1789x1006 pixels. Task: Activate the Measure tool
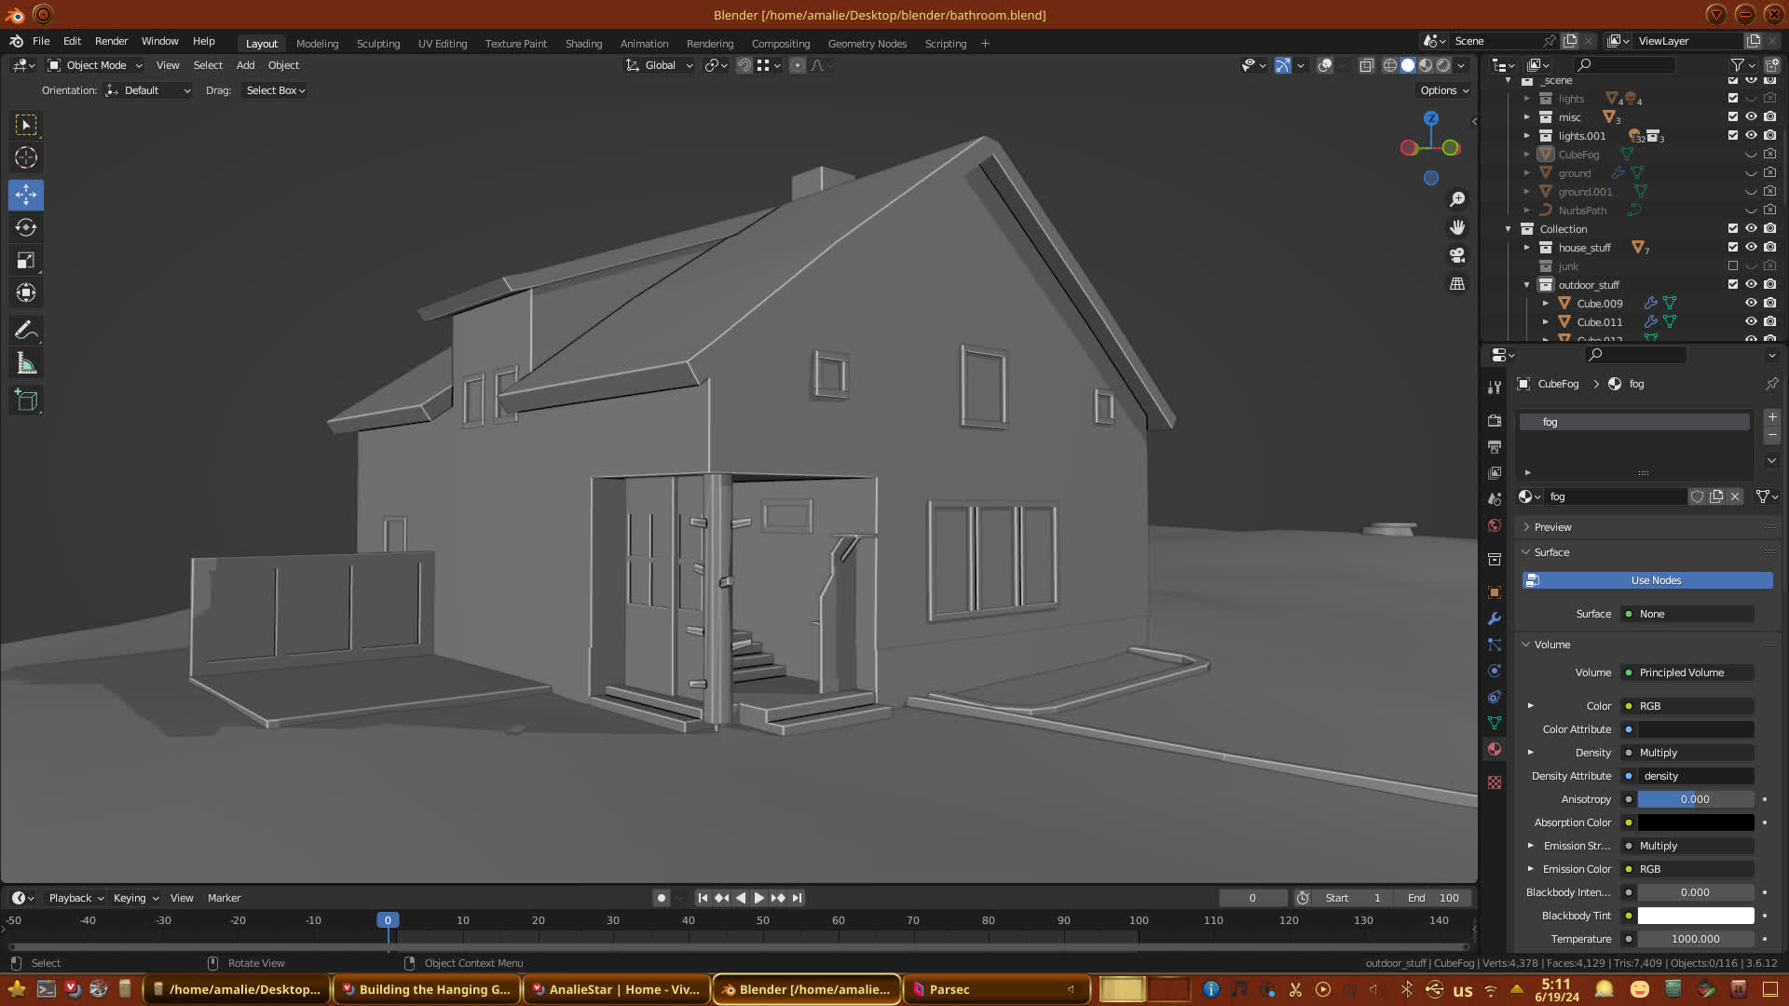coord(26,364)
